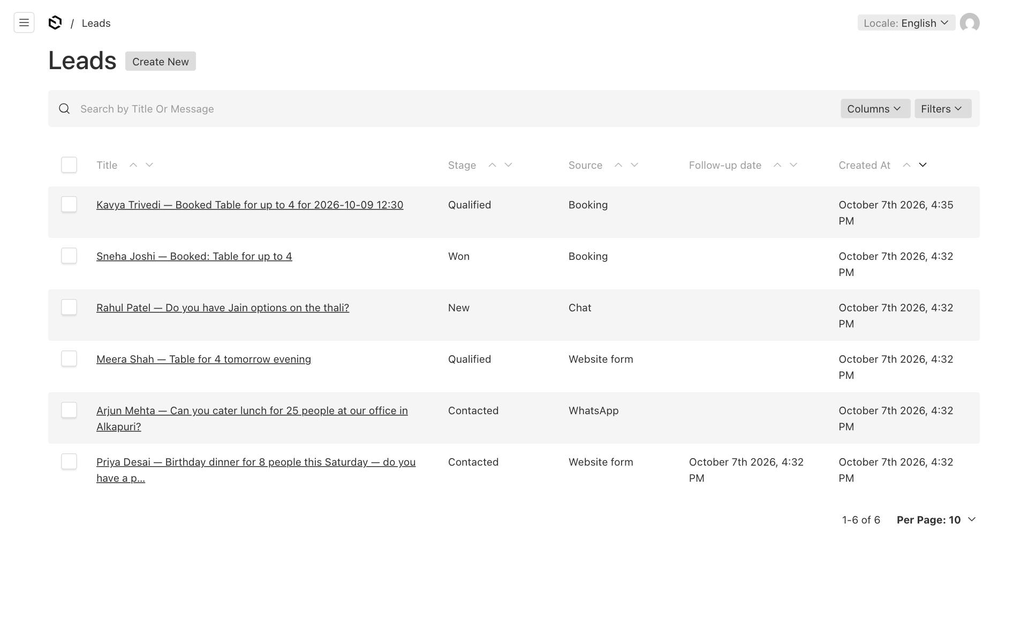Click the Create New button

point(161,61)
